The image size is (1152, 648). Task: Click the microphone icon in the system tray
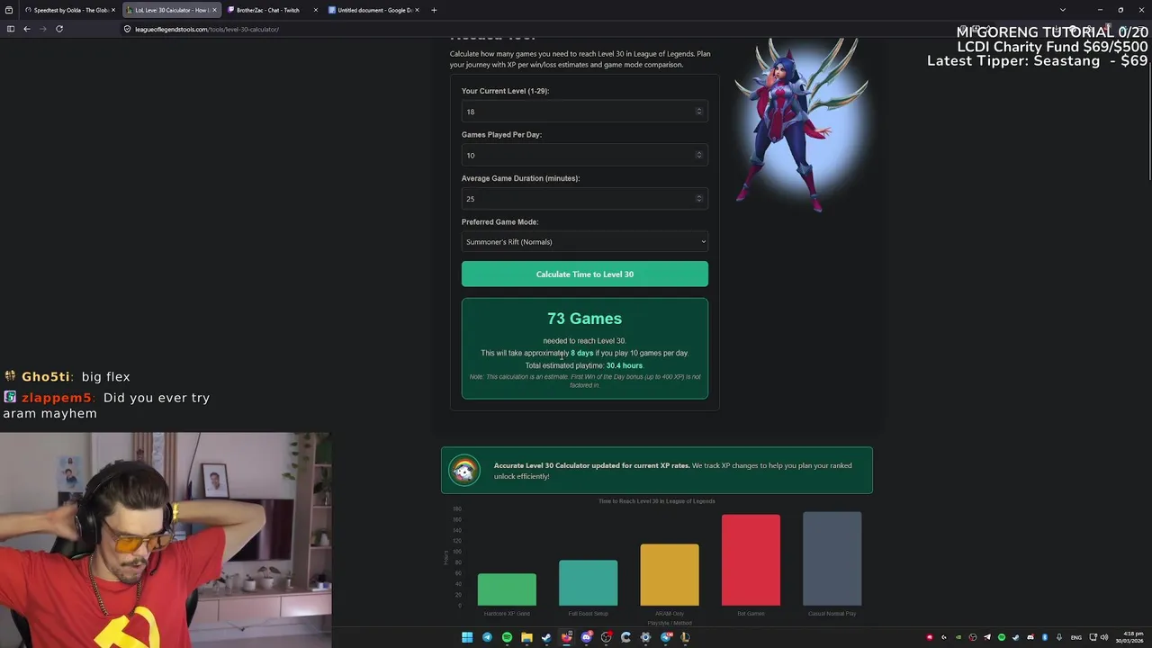pos(1059,637)
